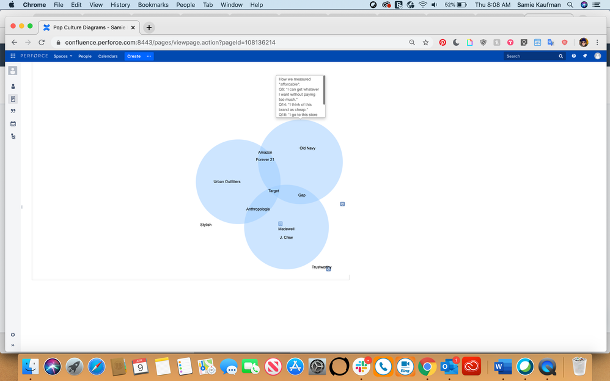Open the History menu
Screen dimensions: 610x381
tap(120, 5)
